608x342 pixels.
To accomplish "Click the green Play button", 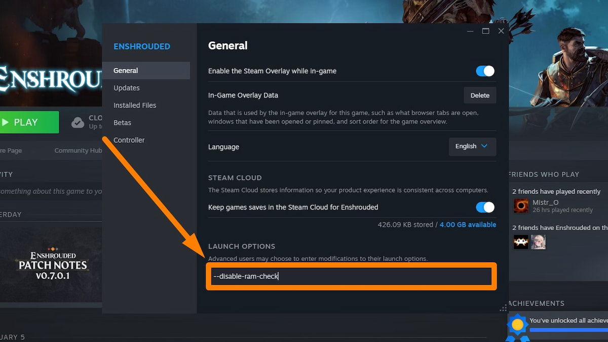I will click(x=28, y=122).
